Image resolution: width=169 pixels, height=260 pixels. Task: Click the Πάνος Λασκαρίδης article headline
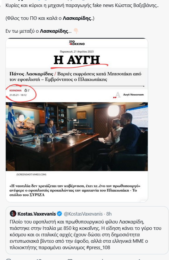click(x=75, y=77)
